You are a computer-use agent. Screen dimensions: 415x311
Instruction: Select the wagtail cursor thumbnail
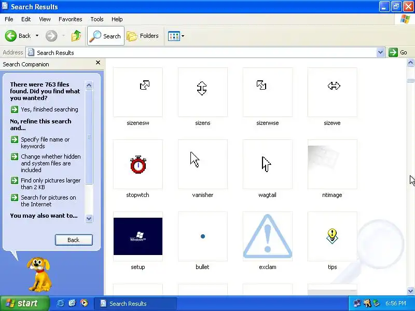tap(268, 164)
